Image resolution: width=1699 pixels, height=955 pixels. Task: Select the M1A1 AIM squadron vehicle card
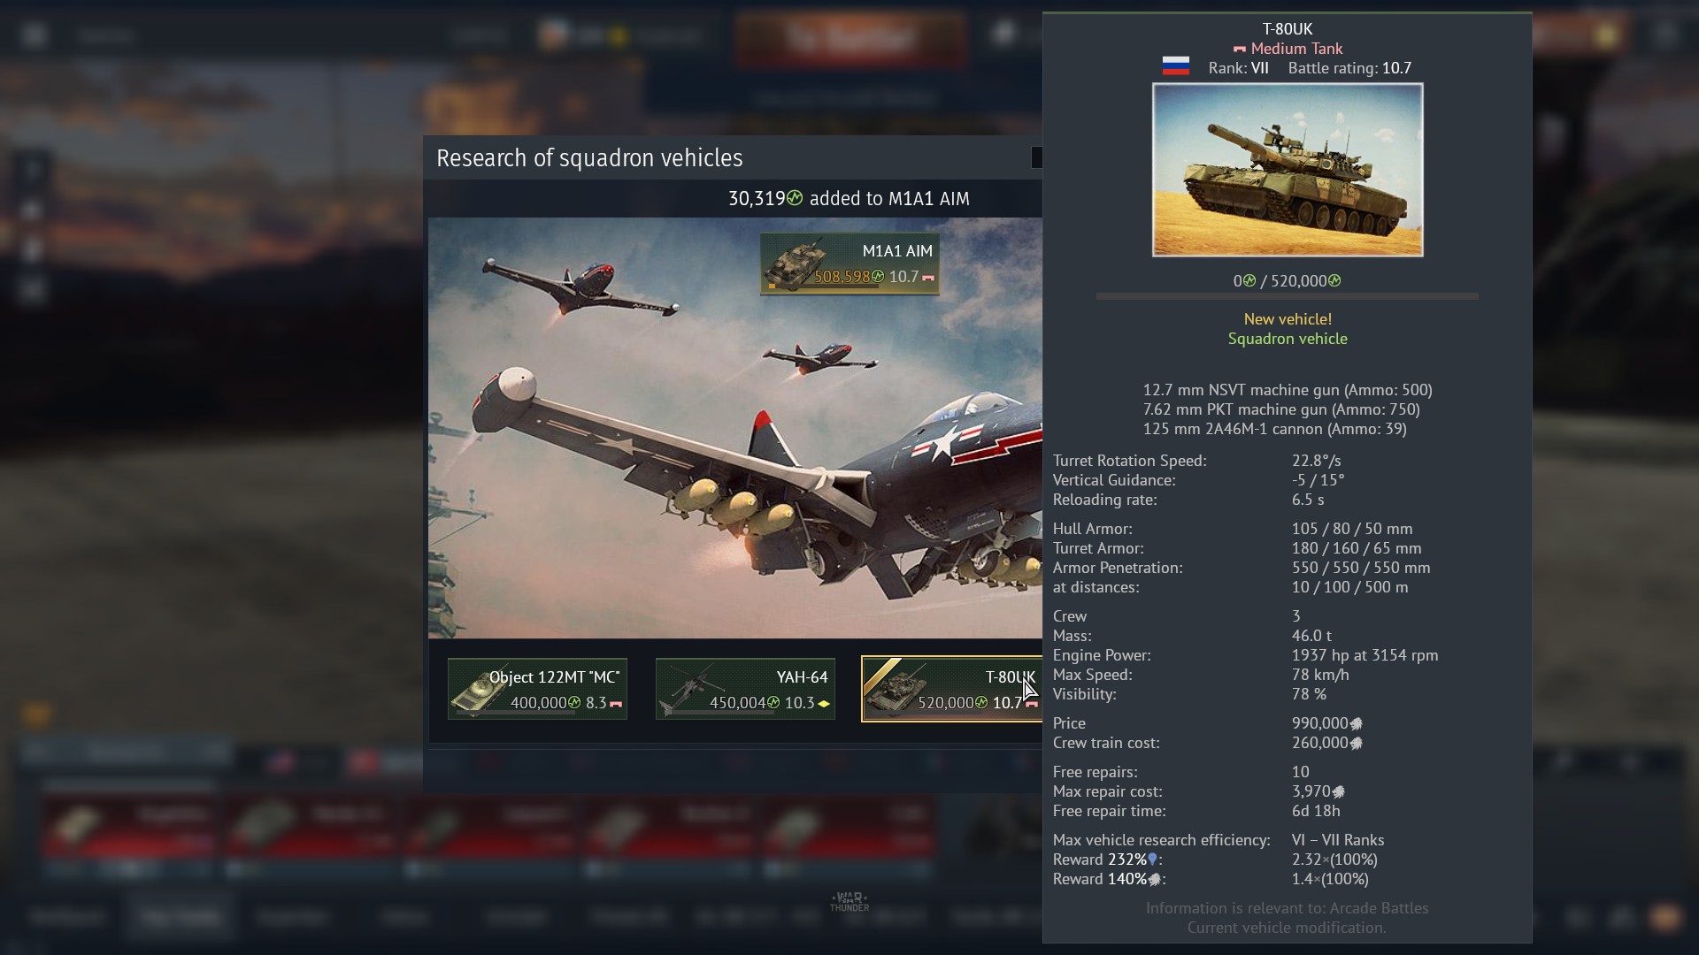(x=849, y=264)
